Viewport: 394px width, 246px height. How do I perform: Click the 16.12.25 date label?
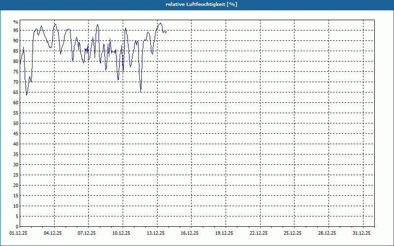pyautogui.click(x=190, y=233)
